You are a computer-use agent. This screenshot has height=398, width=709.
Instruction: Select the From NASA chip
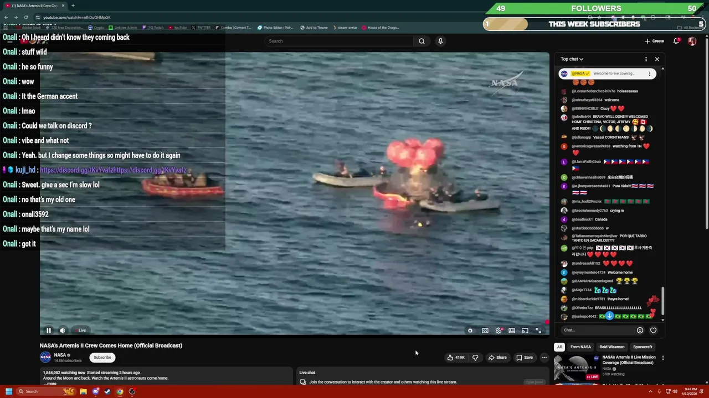580,347
